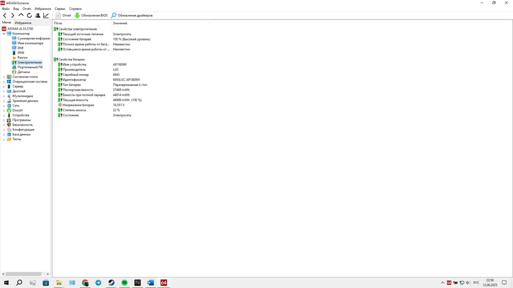
Task: Click the back navigation arrow
Action: point(5,15)
